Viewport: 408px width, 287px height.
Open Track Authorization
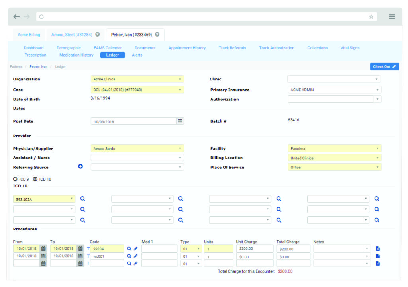point(277,48)
